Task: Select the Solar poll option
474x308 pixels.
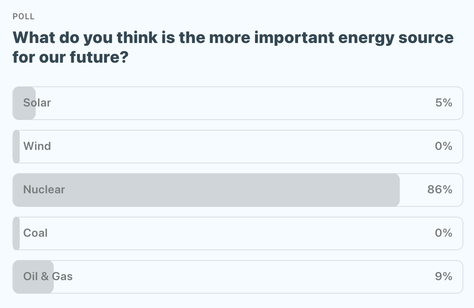Action: 37,103
